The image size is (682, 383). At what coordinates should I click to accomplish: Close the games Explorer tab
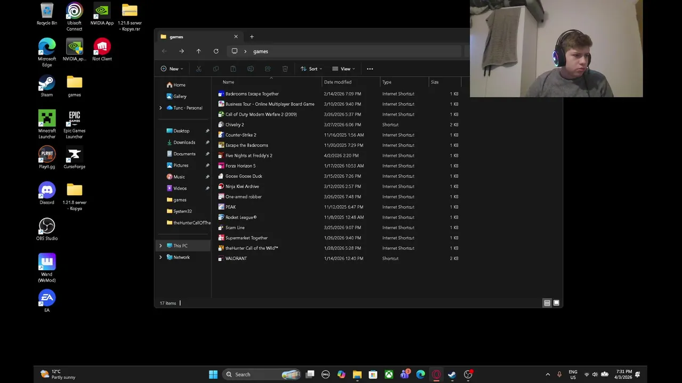tap(236, 37)
